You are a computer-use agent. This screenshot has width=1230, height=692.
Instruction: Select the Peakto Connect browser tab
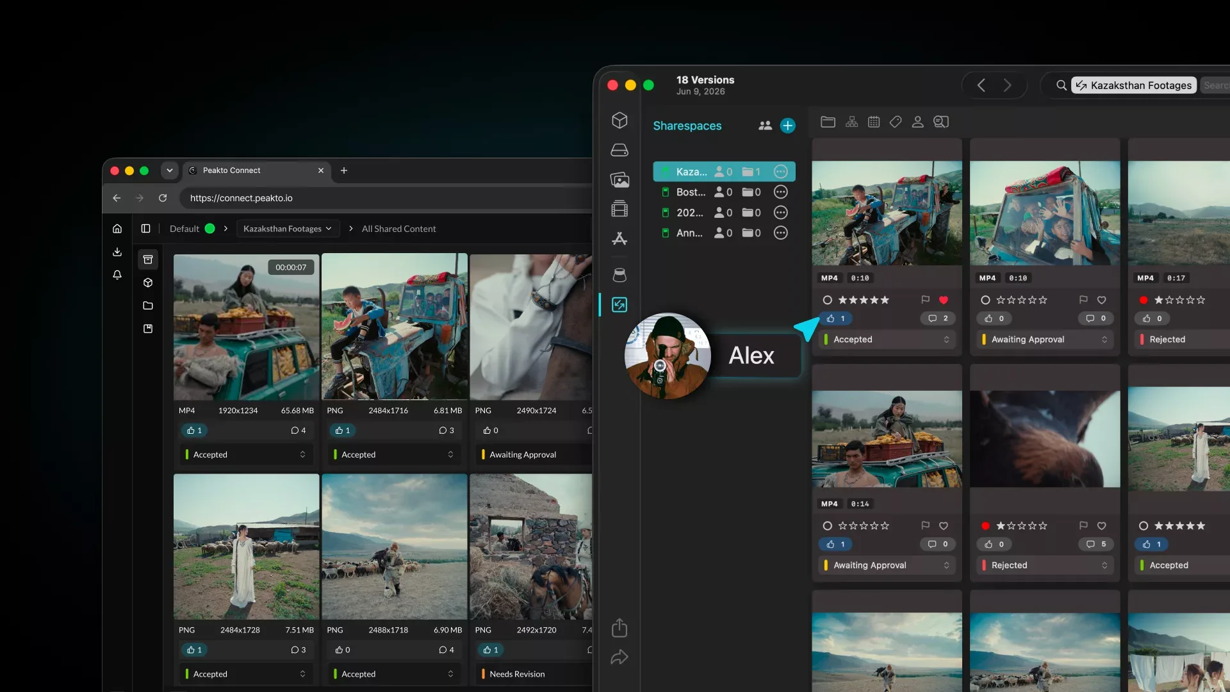pos(256,170)
